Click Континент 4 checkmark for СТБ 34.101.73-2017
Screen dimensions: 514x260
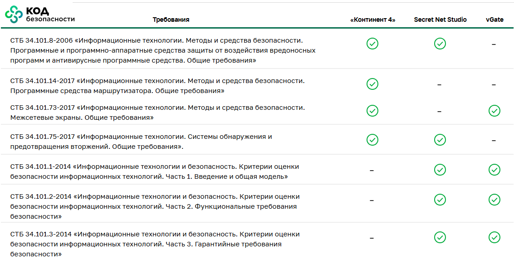point(372,111)
